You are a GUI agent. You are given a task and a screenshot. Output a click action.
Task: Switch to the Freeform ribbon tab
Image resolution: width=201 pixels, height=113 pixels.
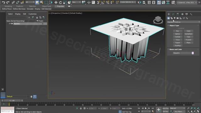(x=19, y=6)
